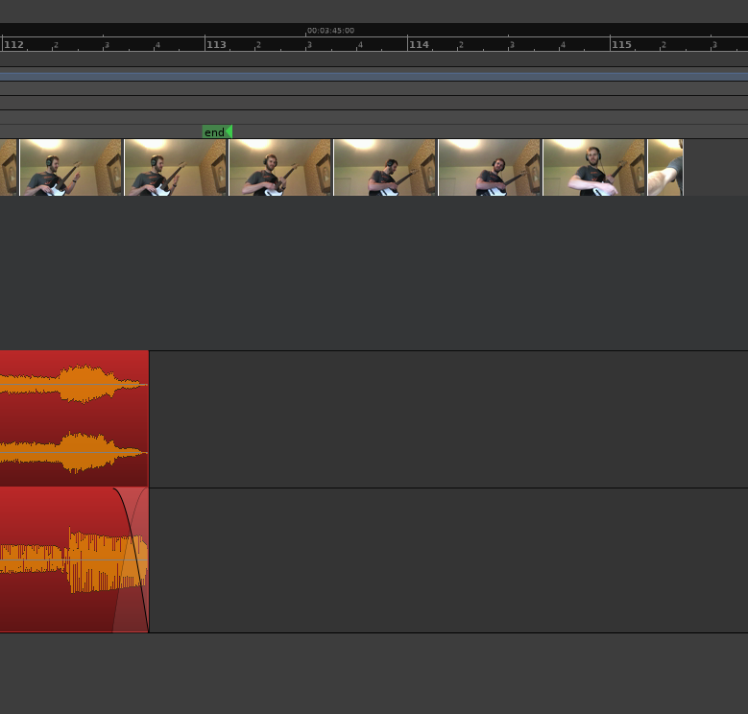The width and height of the screenshot is (748, 714).
Task: Click the 00:03:45:00 timecode mark
Action: point(330,31)
